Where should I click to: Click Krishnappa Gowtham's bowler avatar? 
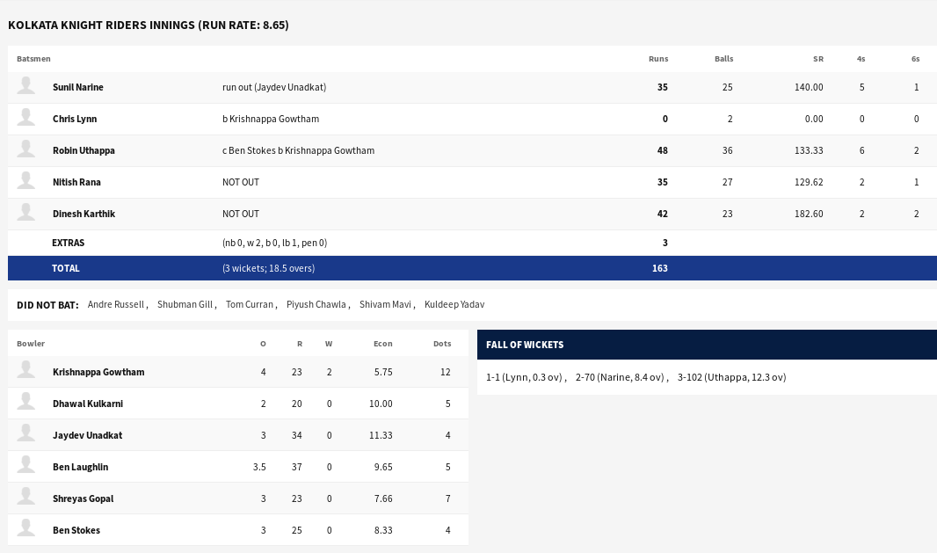tap(25, 370)
